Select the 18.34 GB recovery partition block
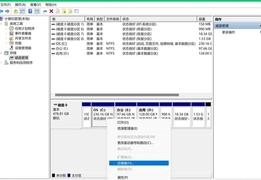Screen dimensions: 261x180 182,115
